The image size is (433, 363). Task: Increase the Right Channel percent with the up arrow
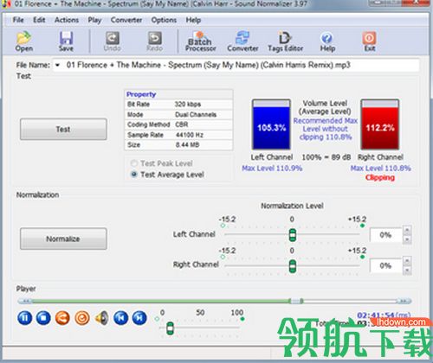pyautogui.click(x=407, y=261)
